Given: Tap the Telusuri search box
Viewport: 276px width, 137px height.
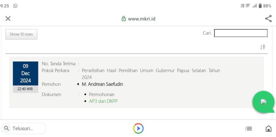Looking at the screenshot, I should tap(24, 129).
